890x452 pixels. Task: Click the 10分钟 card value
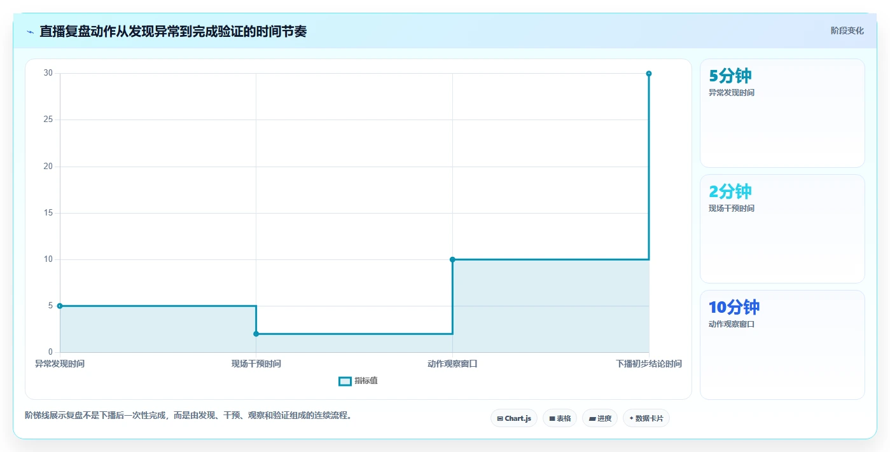point(734,307)
